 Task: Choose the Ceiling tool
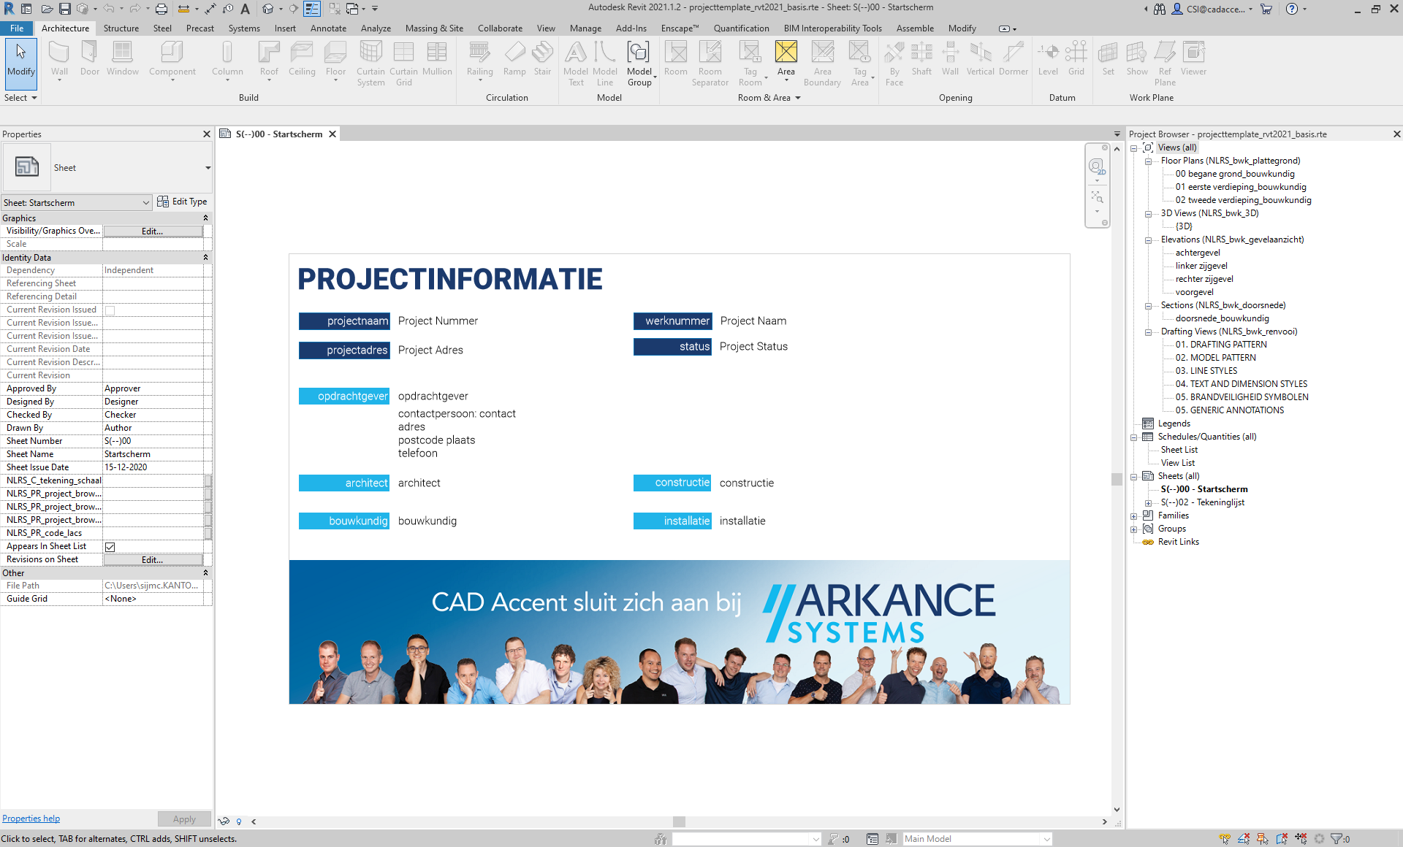(302, 60)
